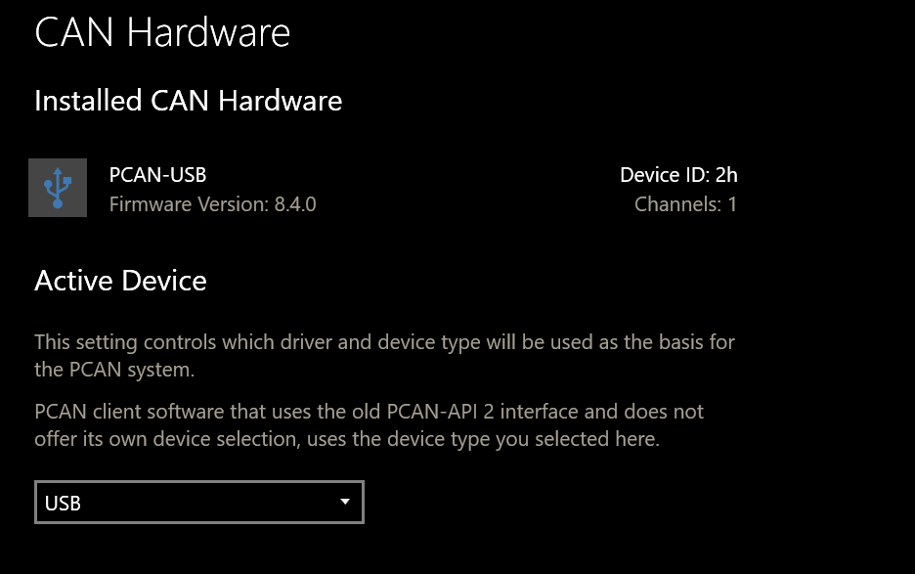Open the USB device type dropdown

[198, 503]
